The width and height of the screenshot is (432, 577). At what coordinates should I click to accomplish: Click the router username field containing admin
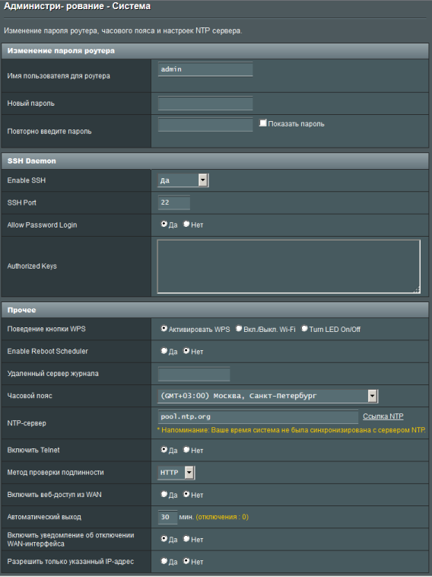pyautogui.click(x=205, y=69)
